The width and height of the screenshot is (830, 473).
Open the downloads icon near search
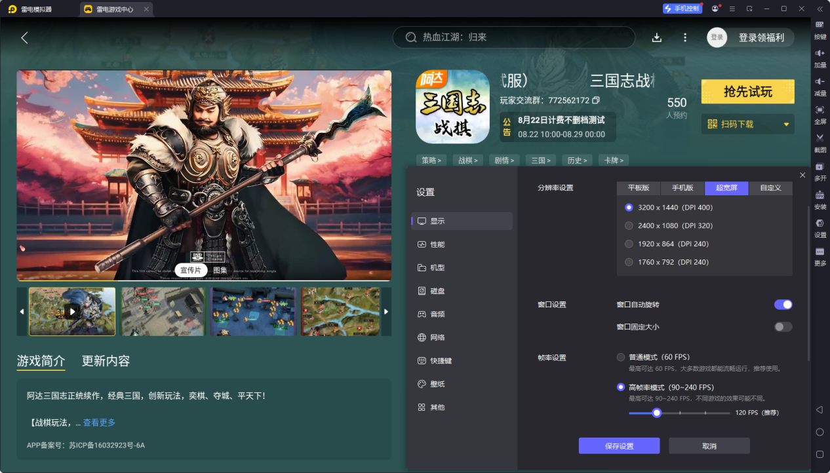pyautogui.click(x=656, y=37)
